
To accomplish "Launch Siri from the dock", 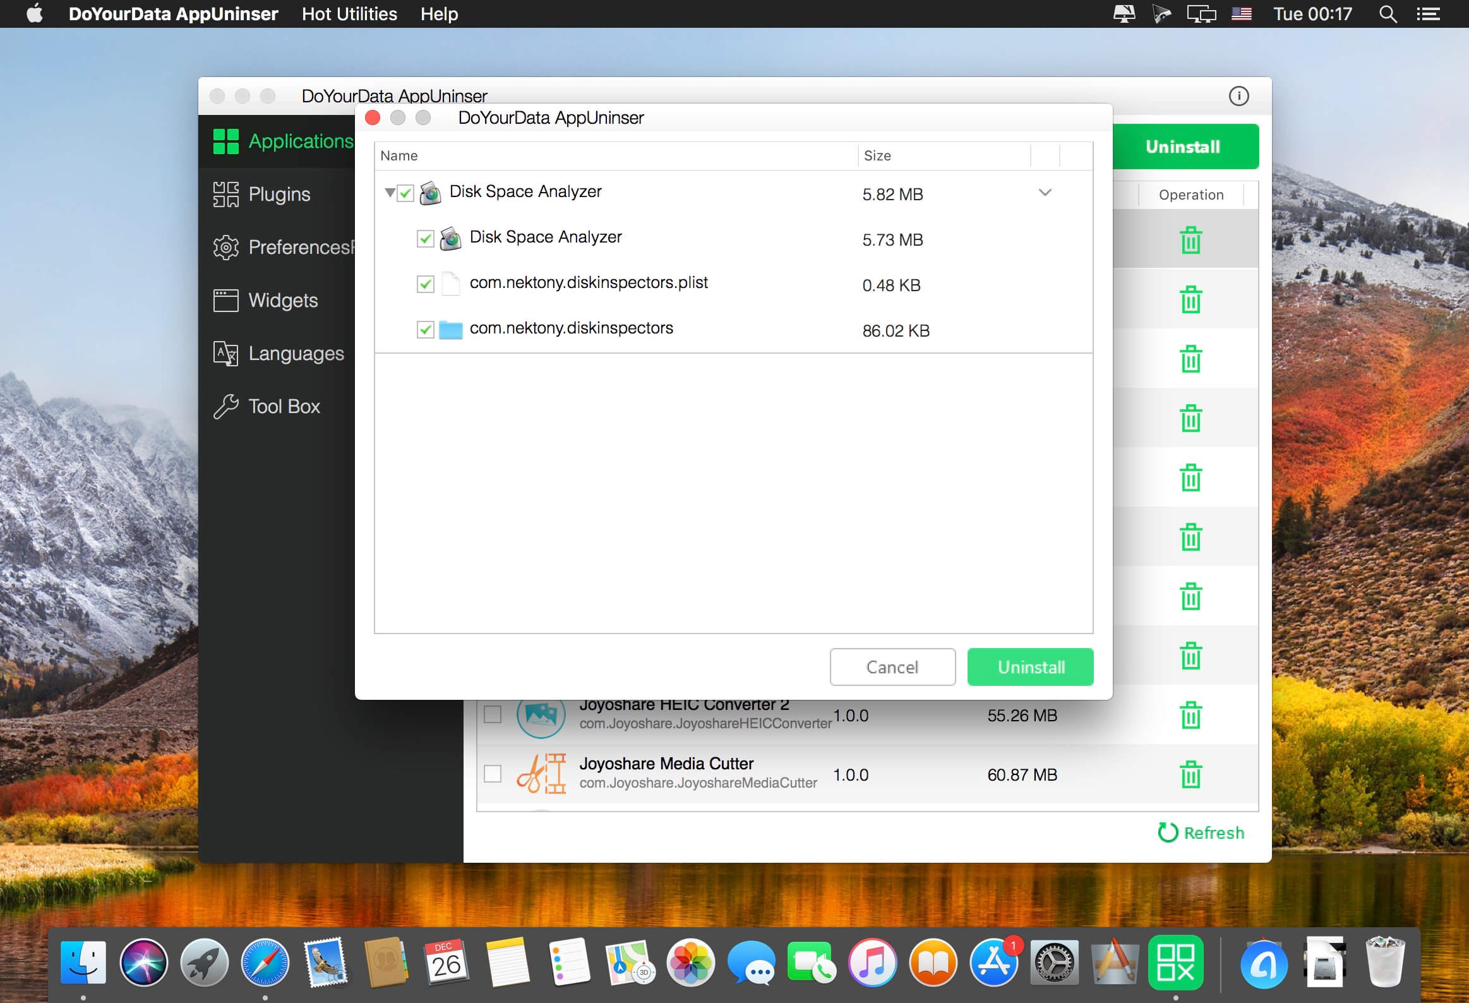I will click(x=143, y=962).
